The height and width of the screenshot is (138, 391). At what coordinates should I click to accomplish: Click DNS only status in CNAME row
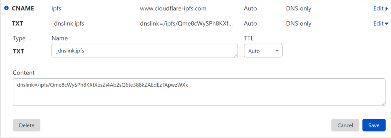[x=299, y=8]
